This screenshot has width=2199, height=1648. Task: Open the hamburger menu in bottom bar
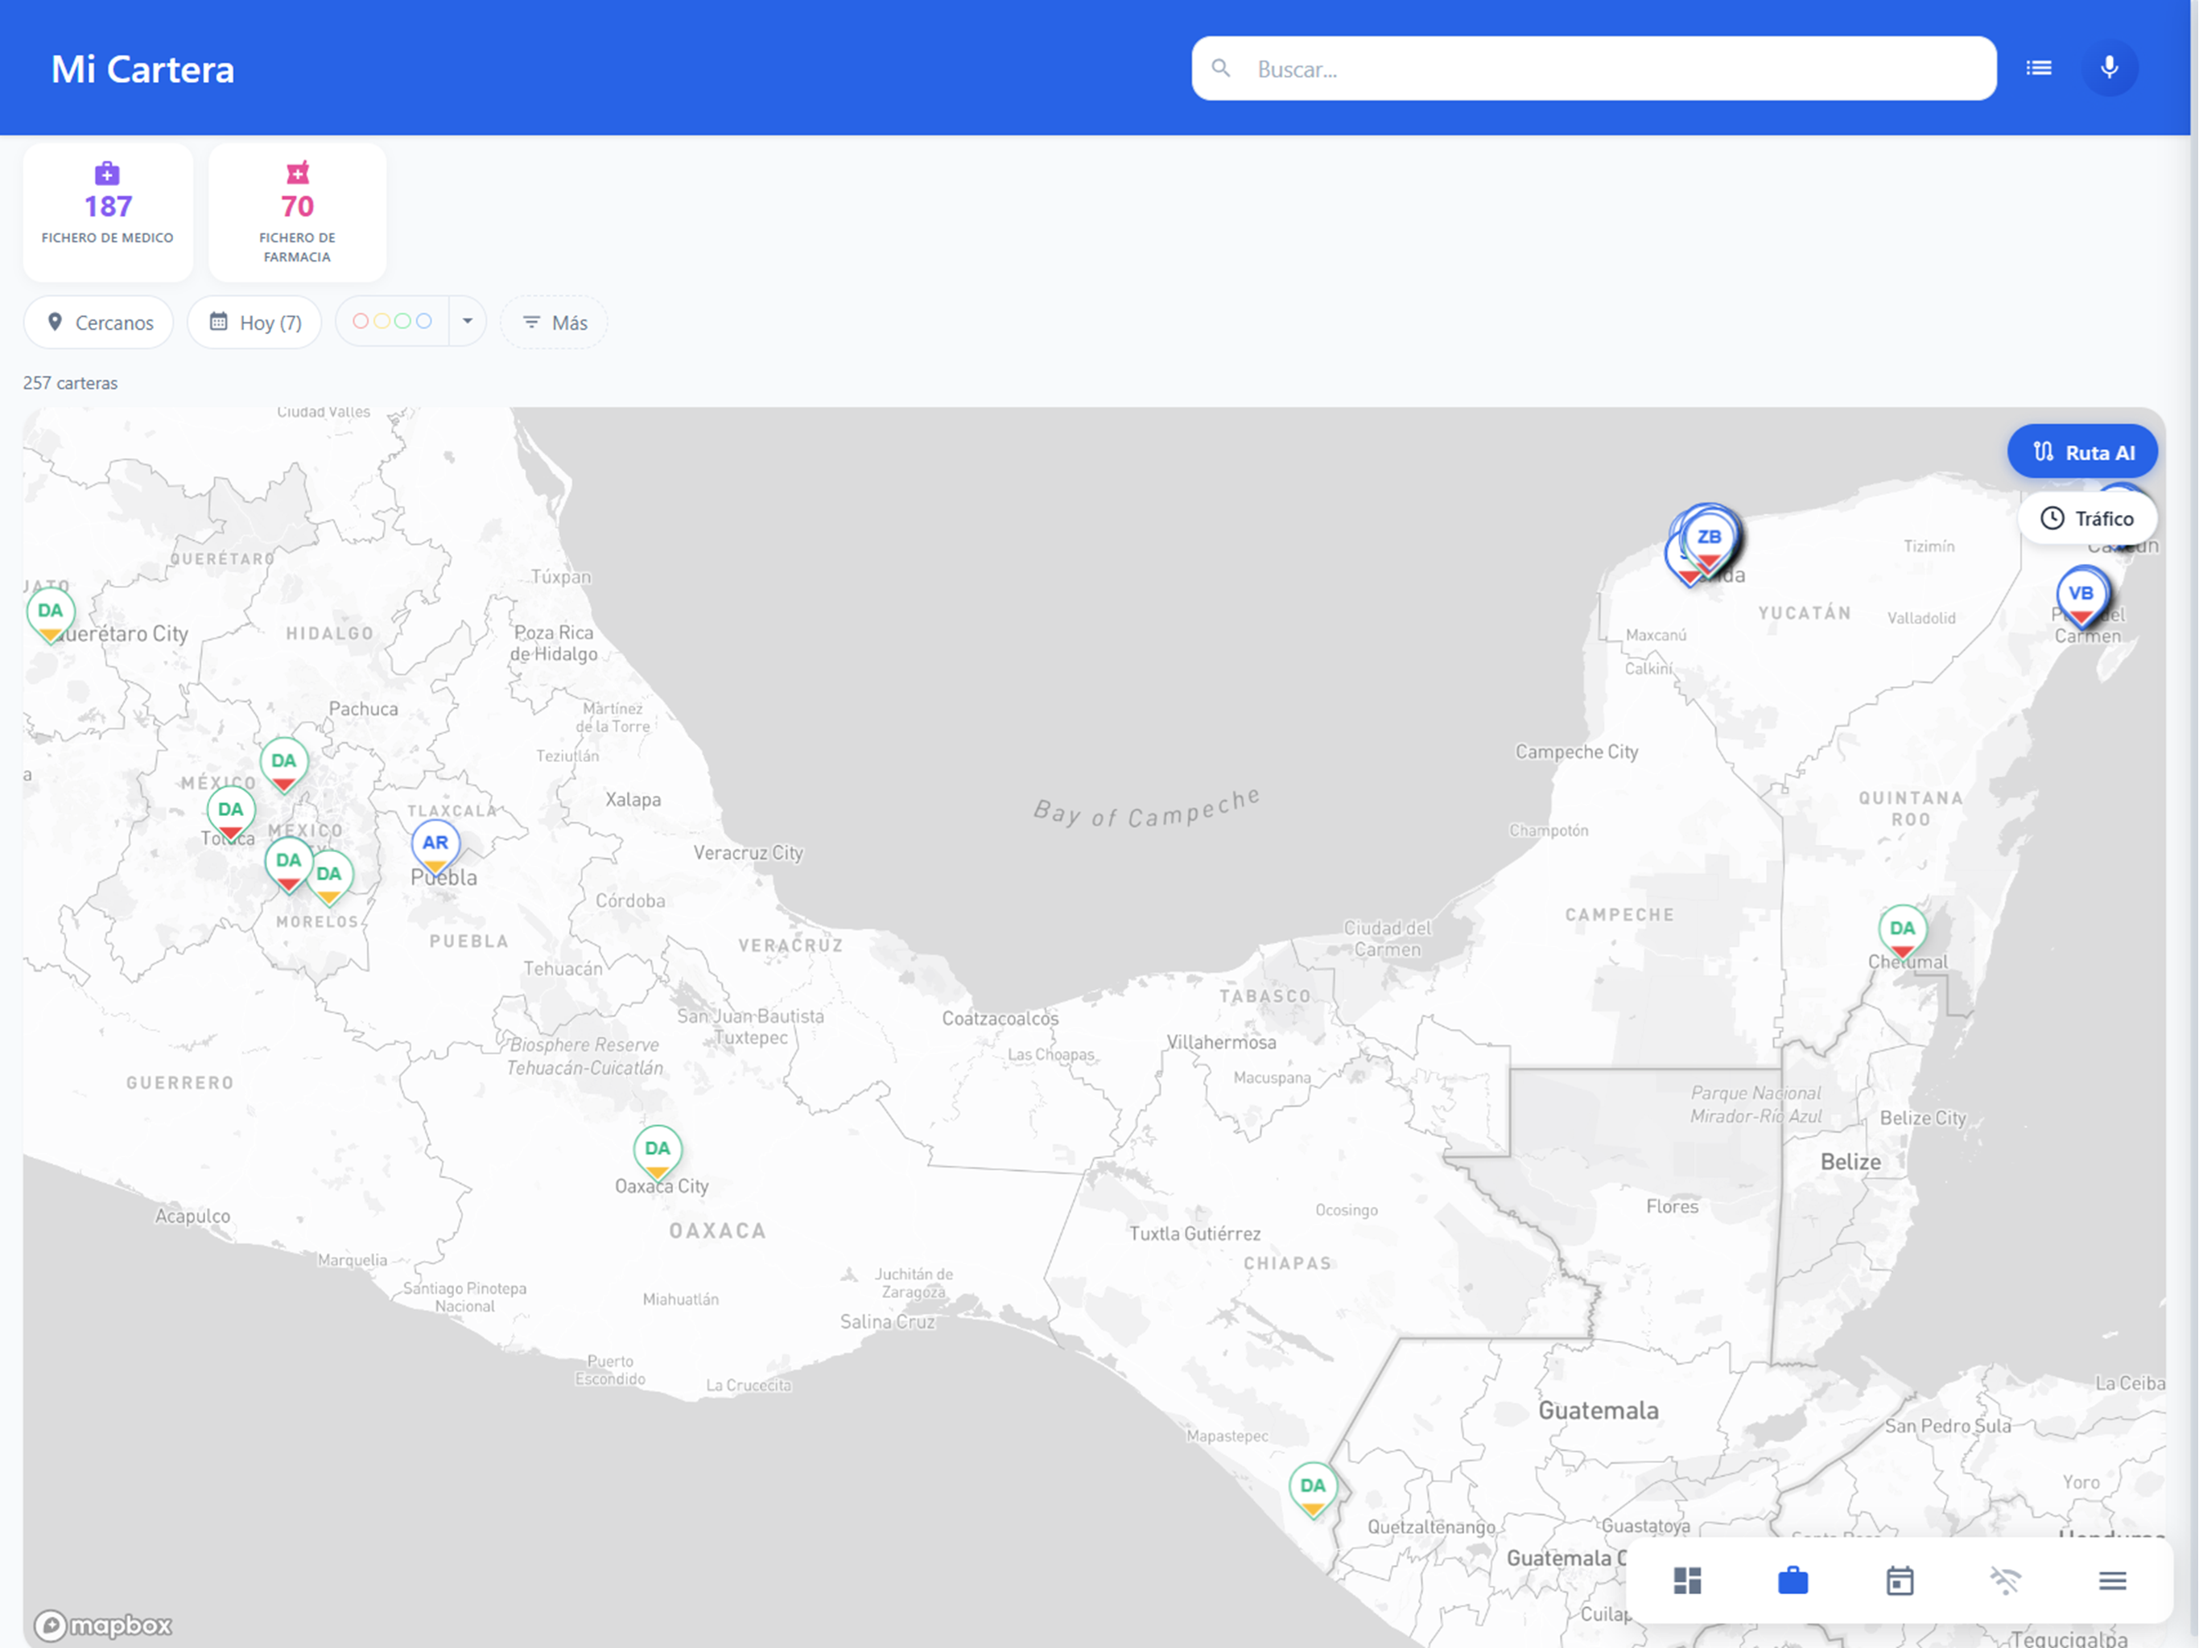2111,1580
